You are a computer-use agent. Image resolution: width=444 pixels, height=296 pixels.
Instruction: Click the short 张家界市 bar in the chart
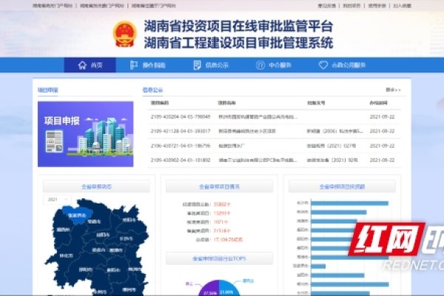tap(318, 266)
